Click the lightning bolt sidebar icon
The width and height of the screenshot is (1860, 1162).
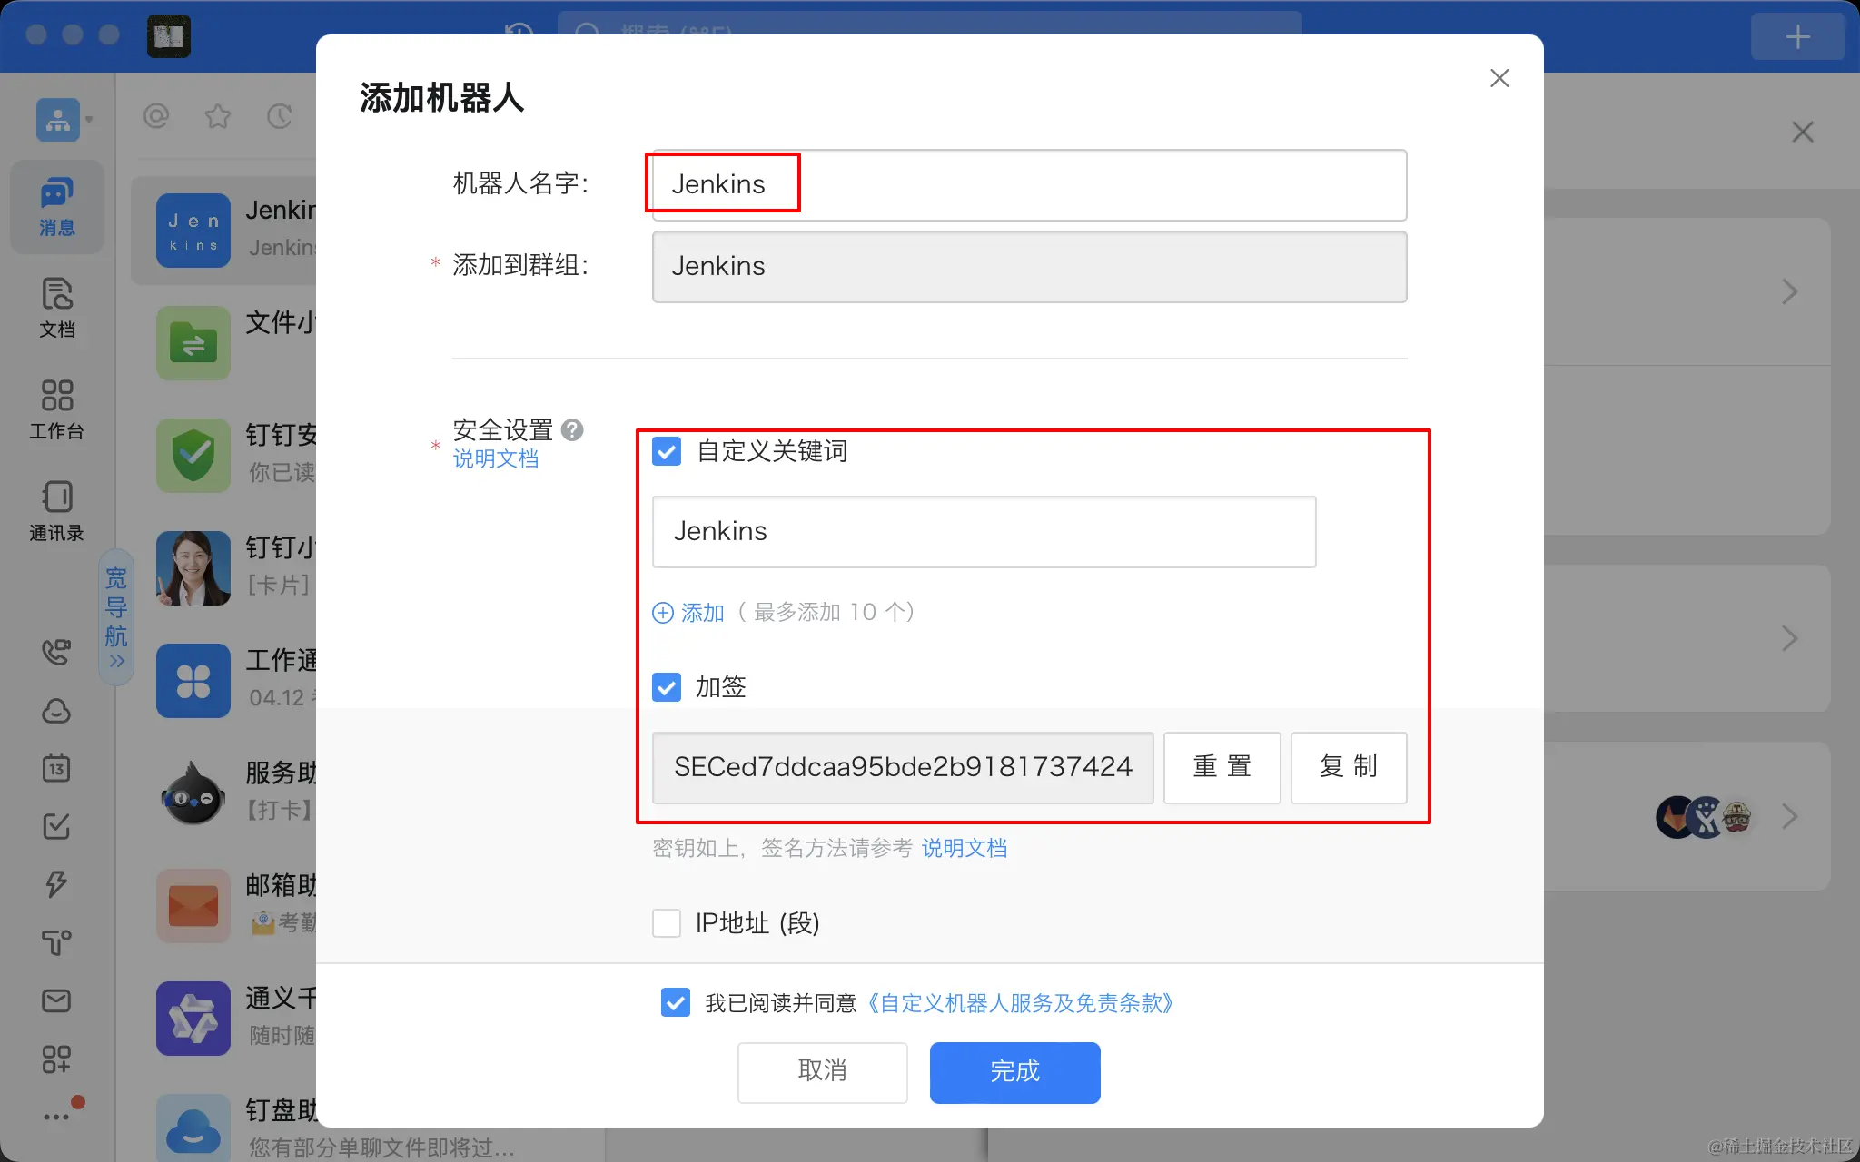(56, 884)
